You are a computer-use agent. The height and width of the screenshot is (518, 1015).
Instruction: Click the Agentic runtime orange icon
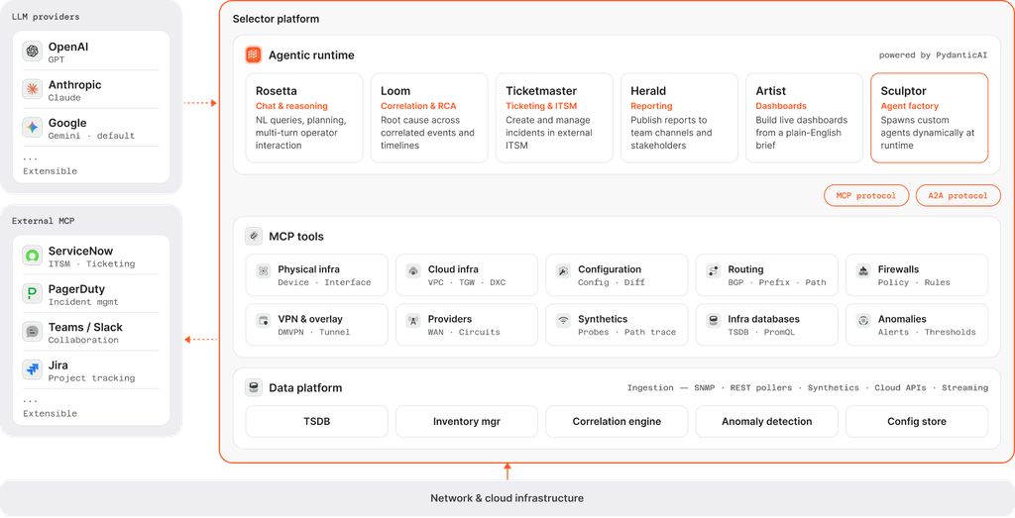pyautogui.click(x=253, y=54)
